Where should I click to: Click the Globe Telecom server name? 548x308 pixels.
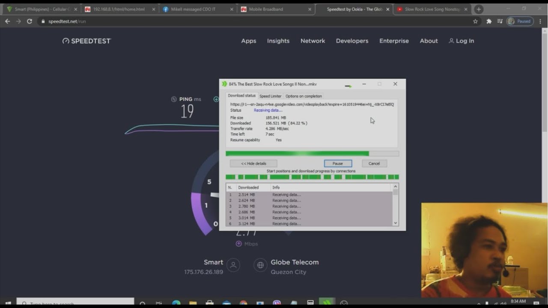click(295, 262)
